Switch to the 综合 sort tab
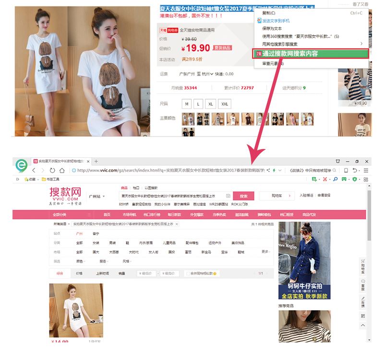384x353 pixels. coord(60,273)
